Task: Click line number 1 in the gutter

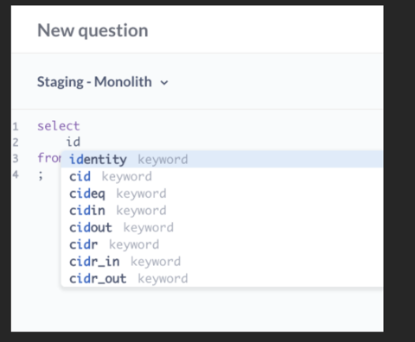Action: click(16, 126)
